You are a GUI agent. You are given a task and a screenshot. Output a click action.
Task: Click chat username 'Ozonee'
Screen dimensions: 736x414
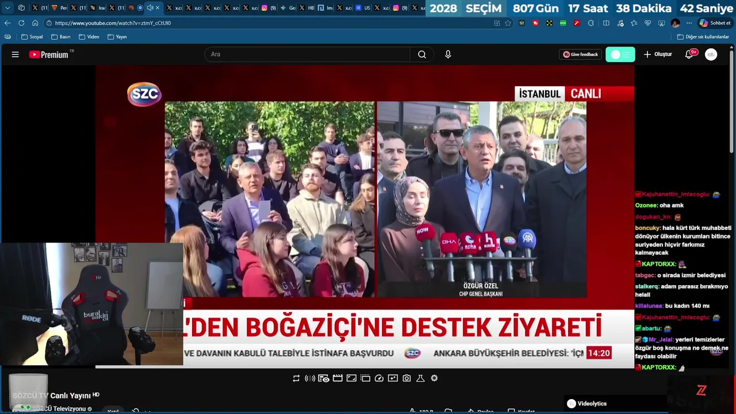click(646, 205)
